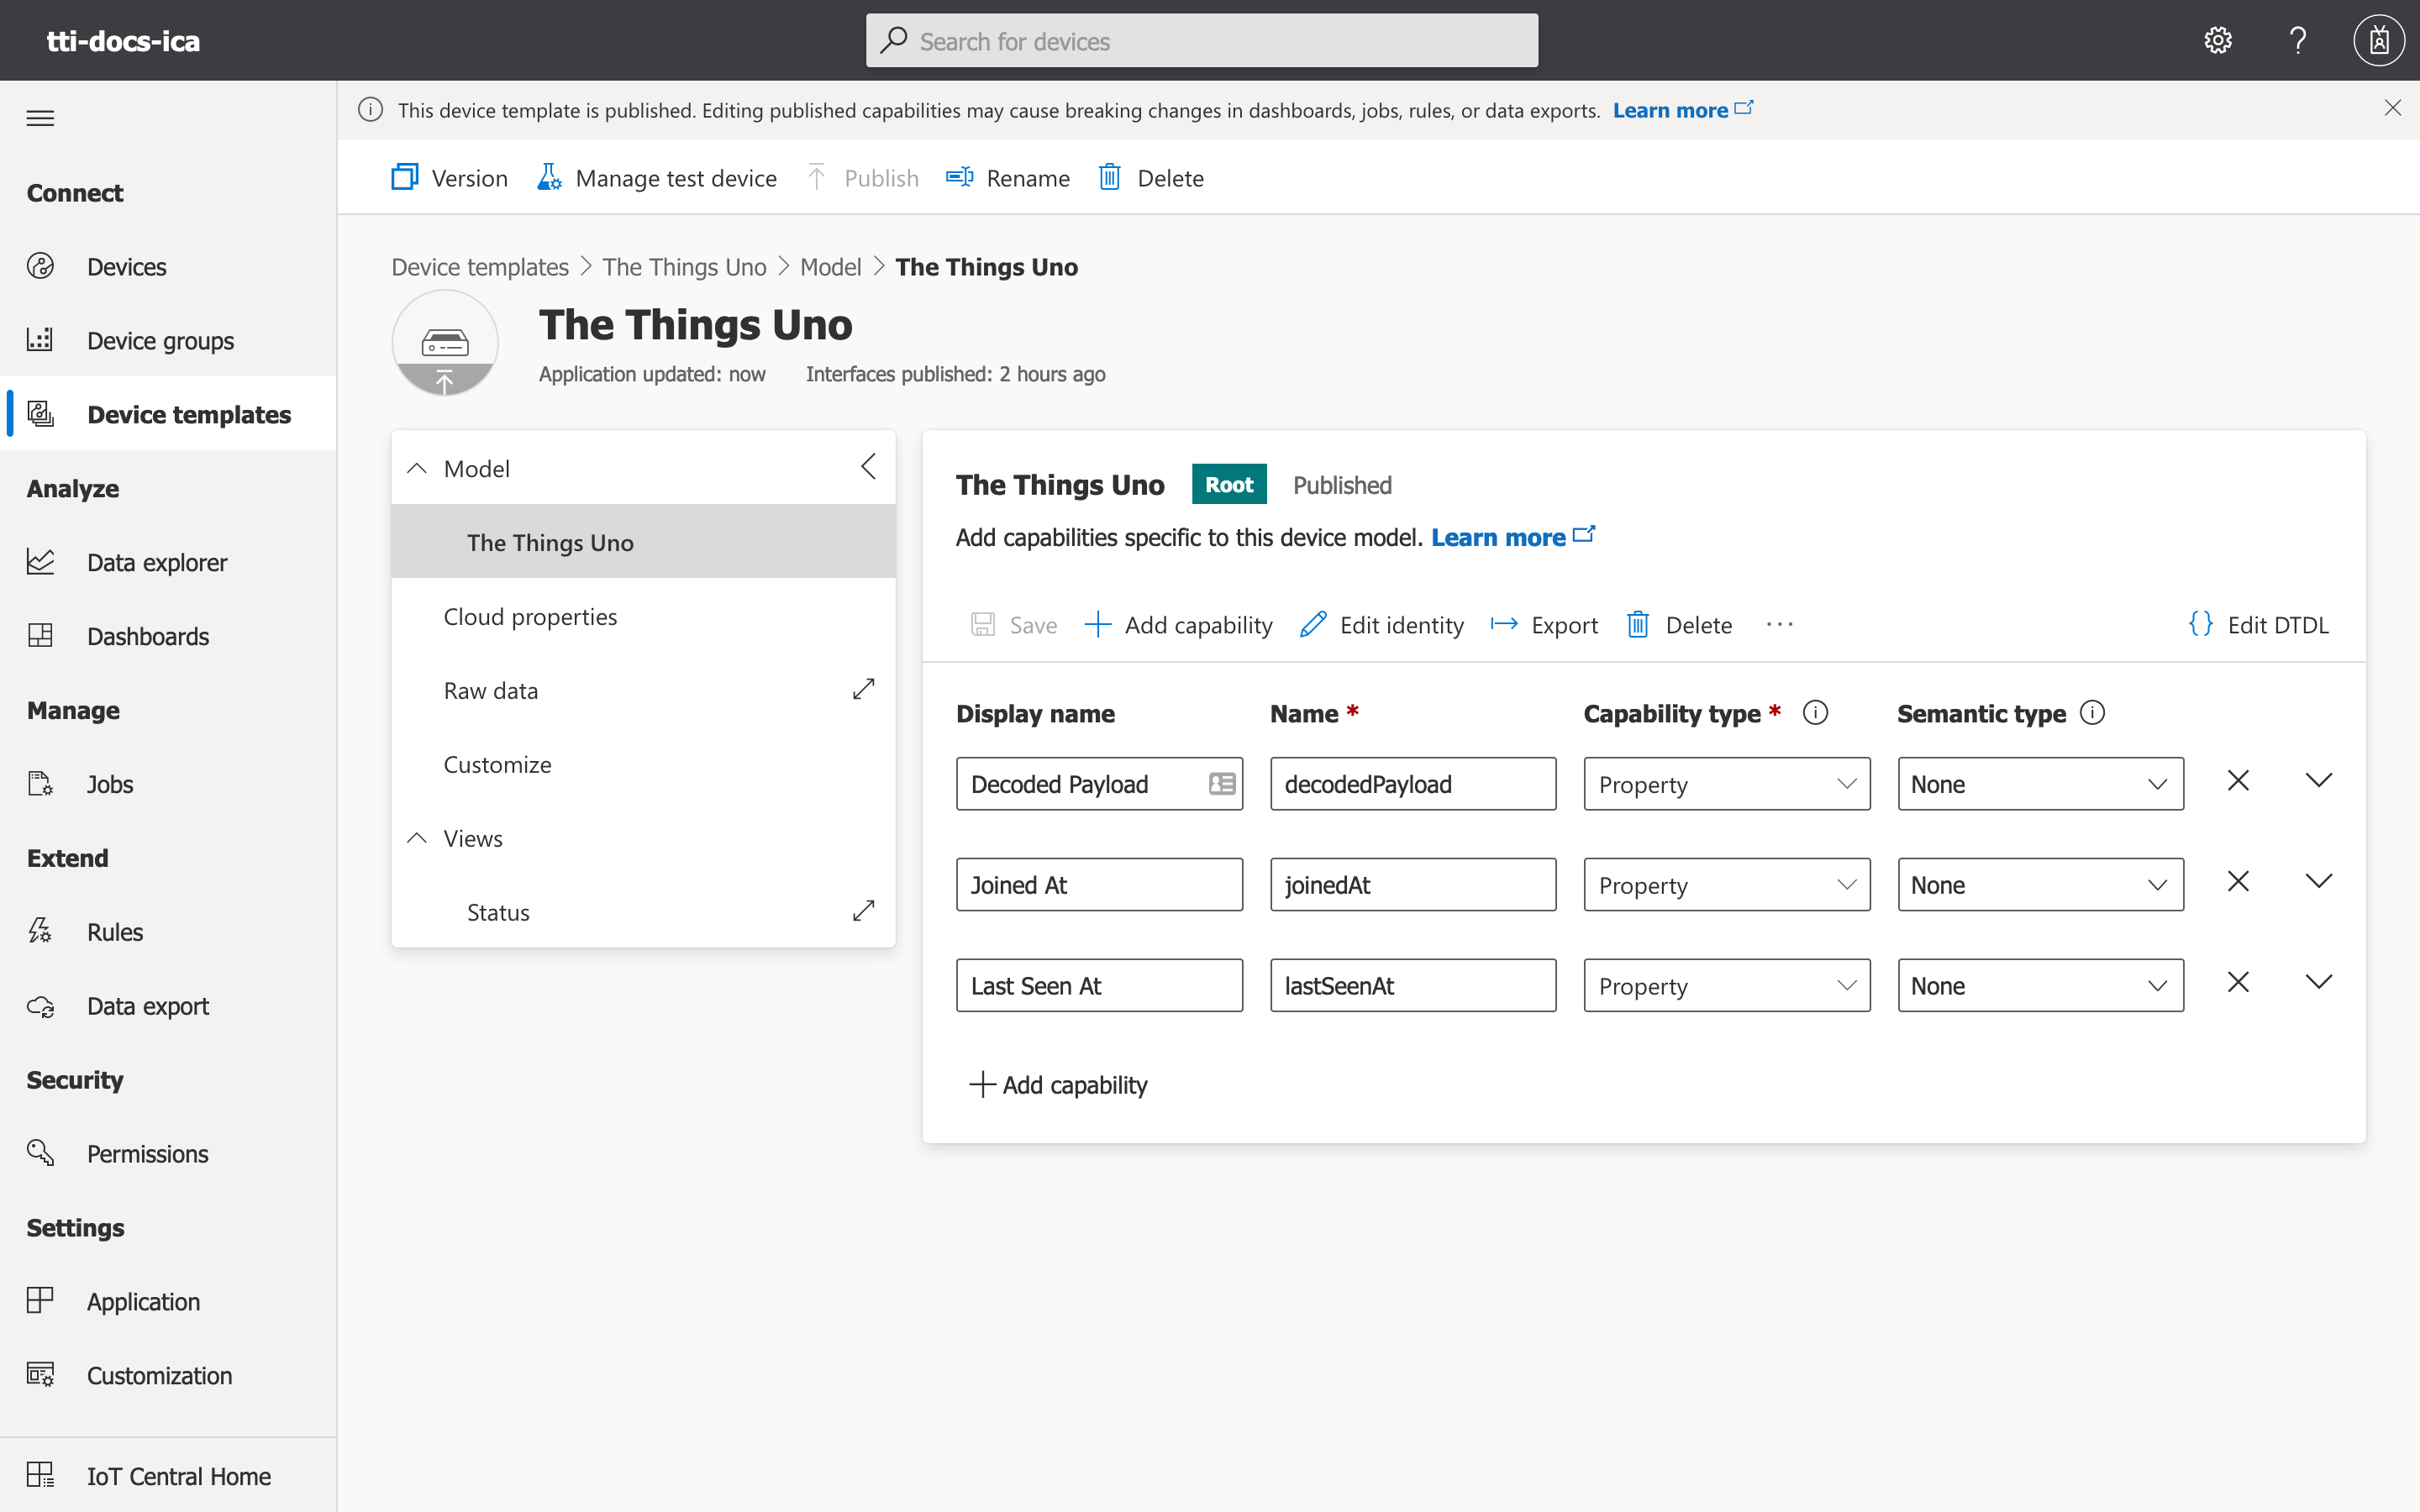
Task: Select Cloud properties in model tree
Action: point(530,617)
